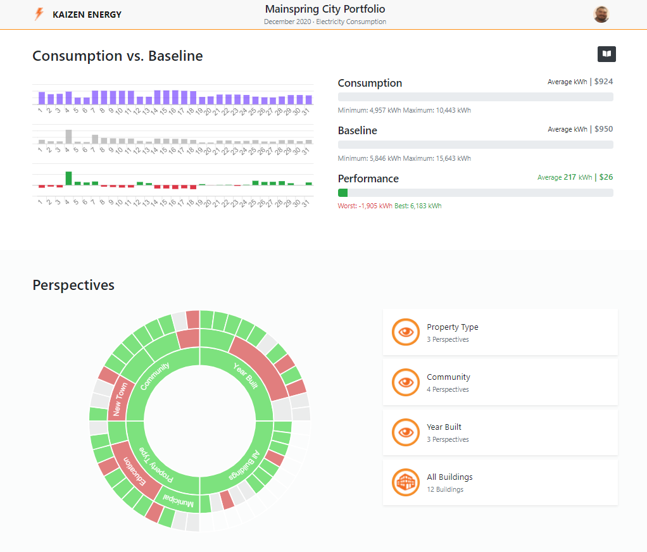Image resolution: width=647 pixels, height=552 pixels.
Task: Open the All Buildings card
Action: click(x=500, y=482)
